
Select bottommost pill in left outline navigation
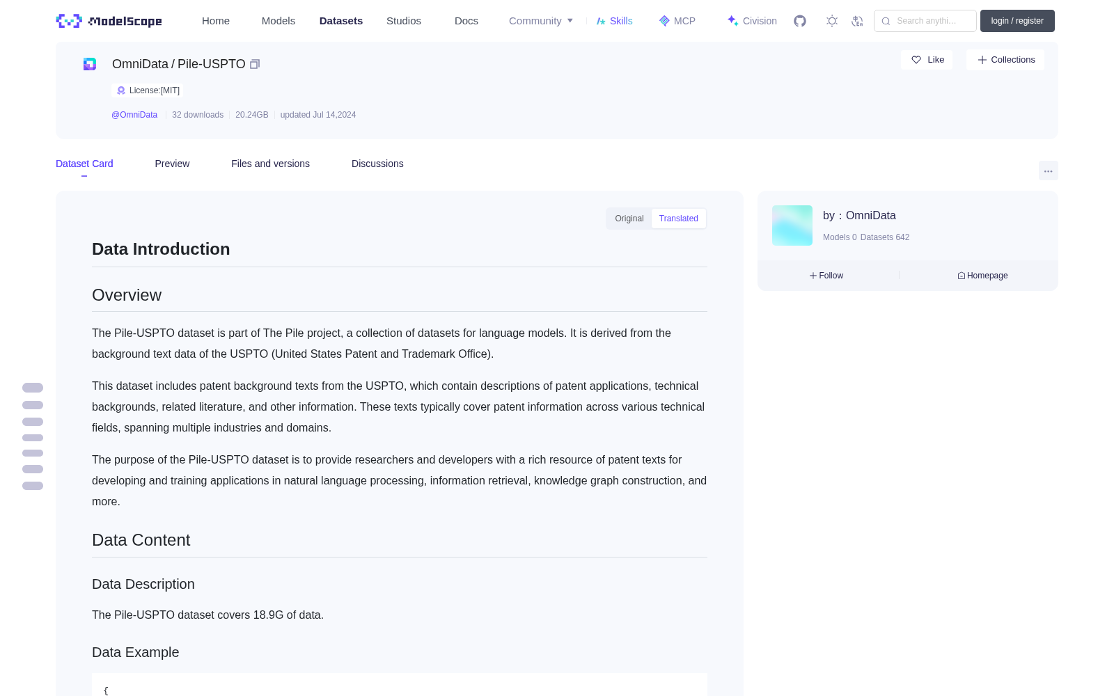pyautogui.click(x=33, y=486)
